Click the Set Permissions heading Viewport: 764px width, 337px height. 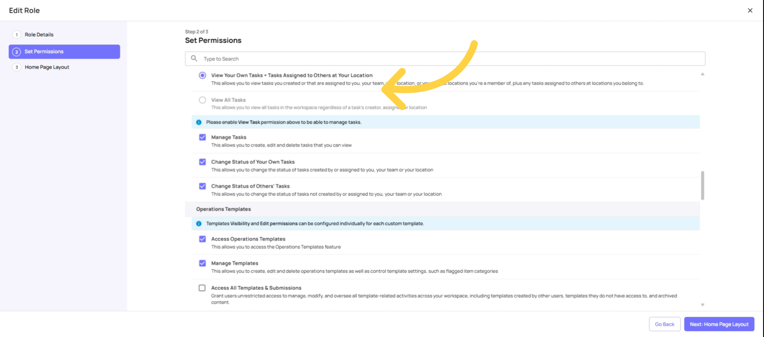(x=213, y=41)
